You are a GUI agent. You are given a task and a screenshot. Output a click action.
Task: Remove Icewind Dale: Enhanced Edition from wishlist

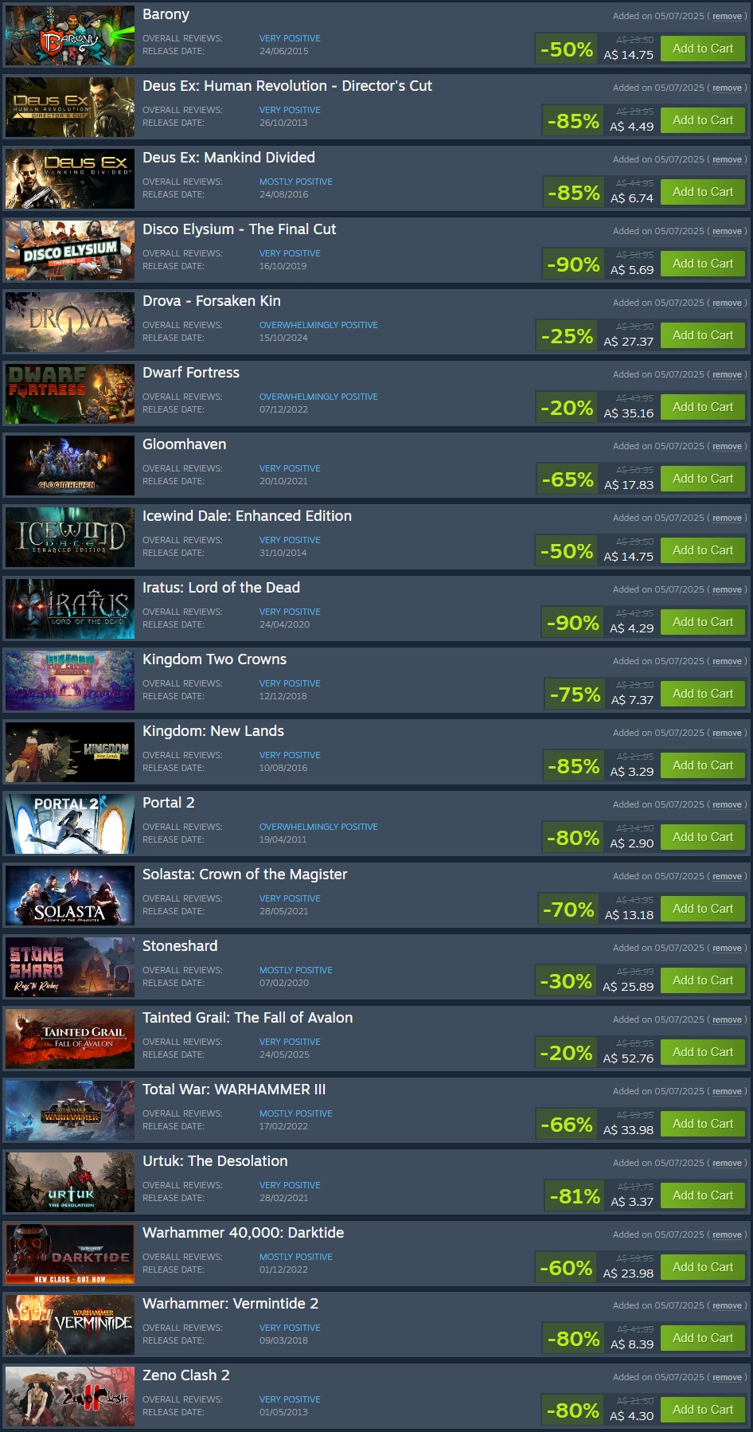coord(727,518)
